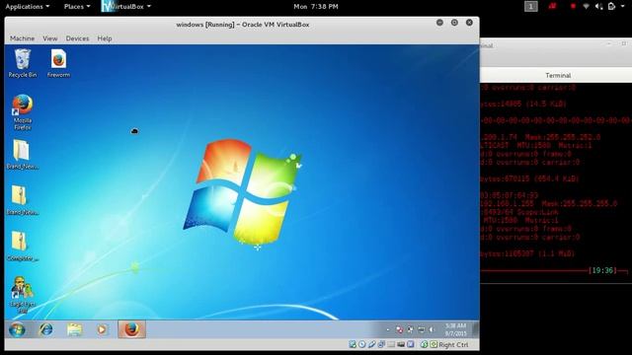Image resolution: width=632 pixels, height=355 pixels.
Task: Click the Right Ctrl host key indicator
Action: click(453, 345)
